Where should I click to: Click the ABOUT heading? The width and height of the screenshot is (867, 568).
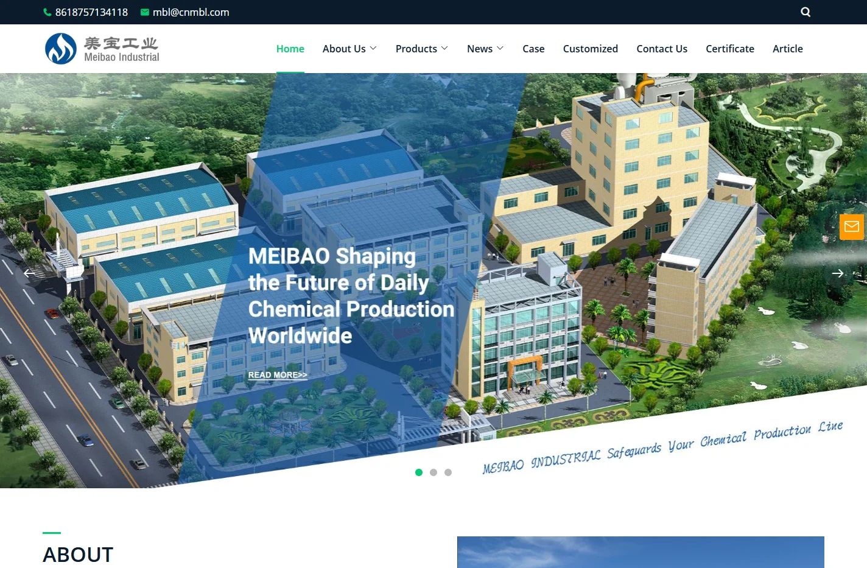tap(78, 555)
